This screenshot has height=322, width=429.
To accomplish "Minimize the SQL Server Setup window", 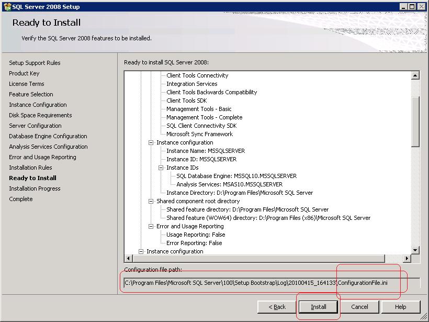I will coord(403,7).
